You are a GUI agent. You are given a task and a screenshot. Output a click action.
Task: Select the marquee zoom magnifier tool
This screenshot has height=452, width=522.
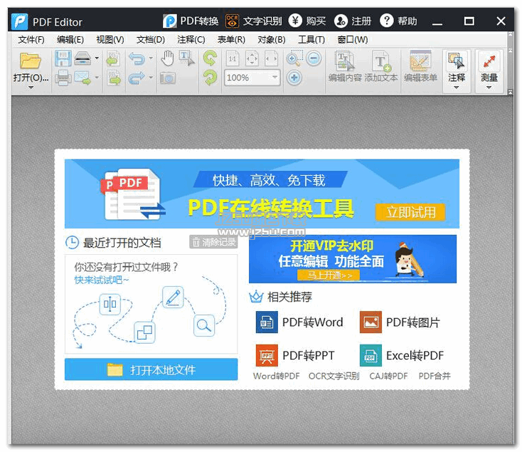click(x=294, y=58)
